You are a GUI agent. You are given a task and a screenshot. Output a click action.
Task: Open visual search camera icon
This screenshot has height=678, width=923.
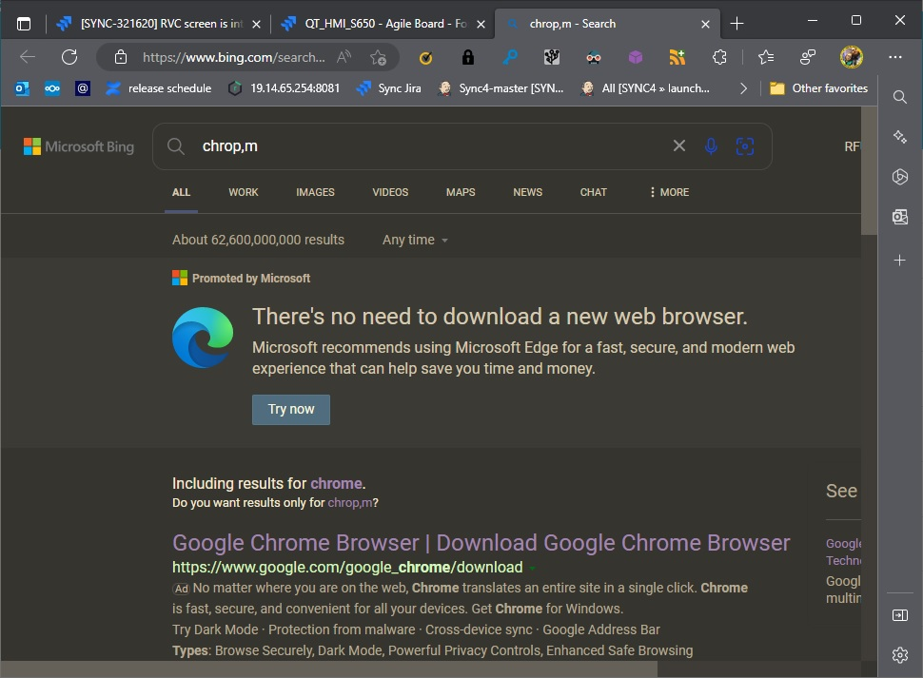click(x=745, y=145)
